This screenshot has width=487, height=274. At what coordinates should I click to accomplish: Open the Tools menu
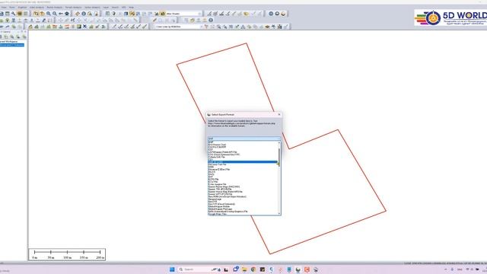(12, 7)
